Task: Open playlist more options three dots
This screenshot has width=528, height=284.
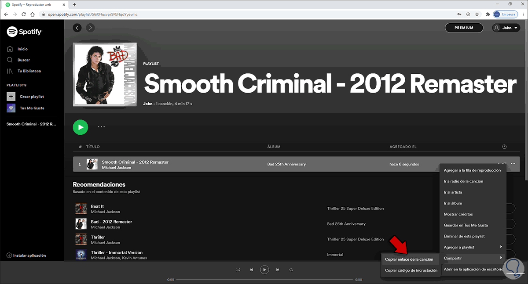Action: (x=101, y=127)
